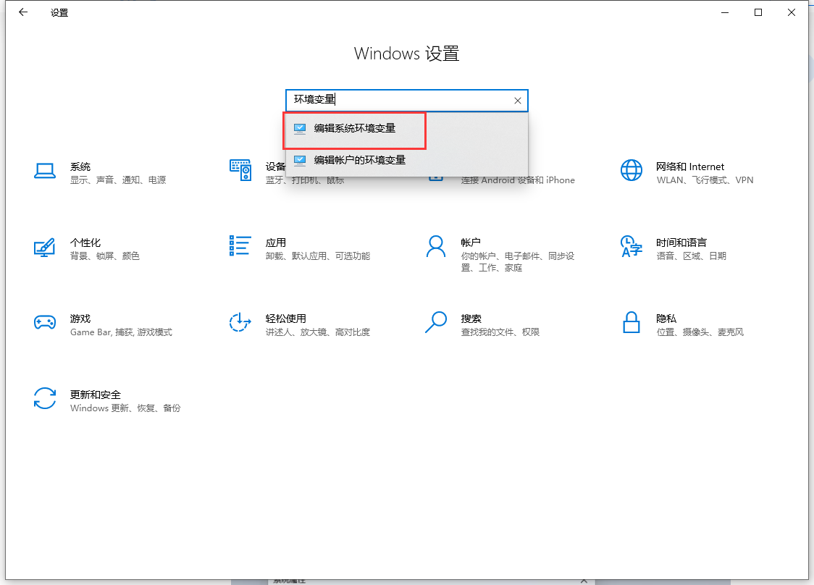This screenshot has width=814, height=585.
Task: Open 搜索 category title
Action: click(x=471, y=319)
